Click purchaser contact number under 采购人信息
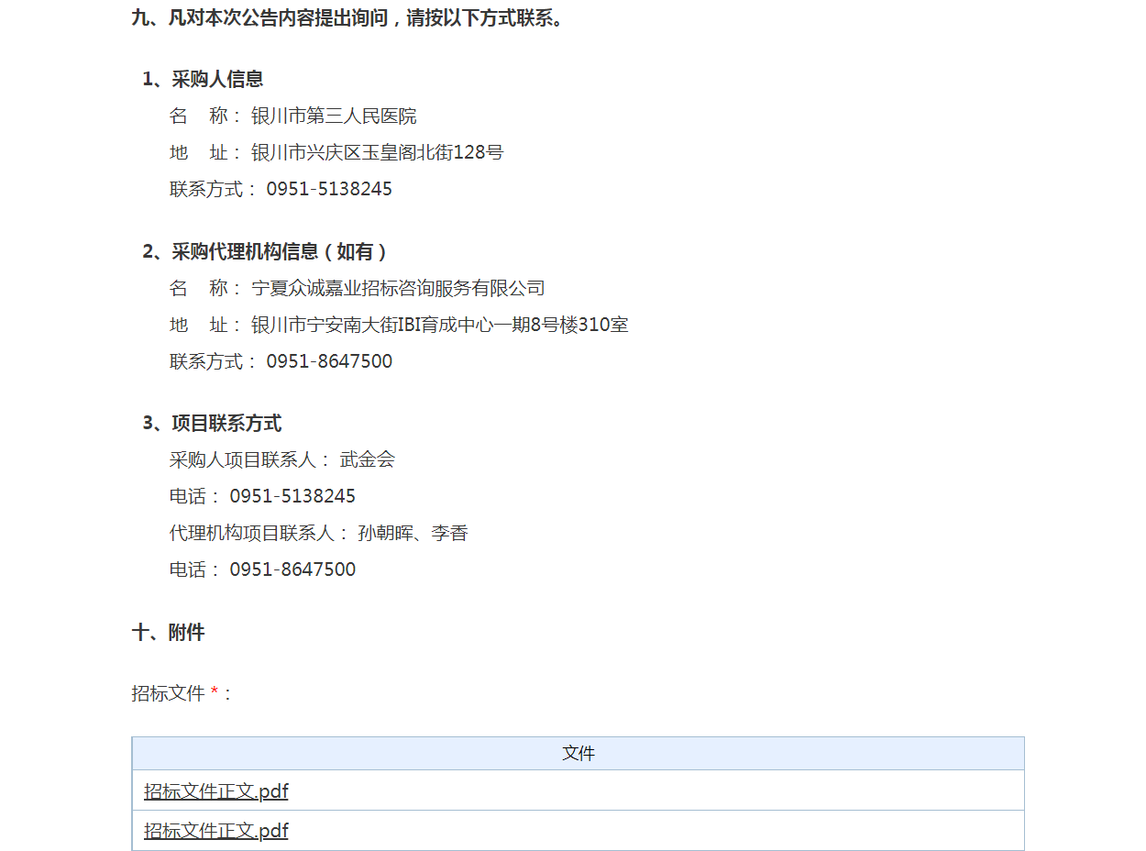The height and width of the screenshot is (851, 1146). click(x=329, y=189)
